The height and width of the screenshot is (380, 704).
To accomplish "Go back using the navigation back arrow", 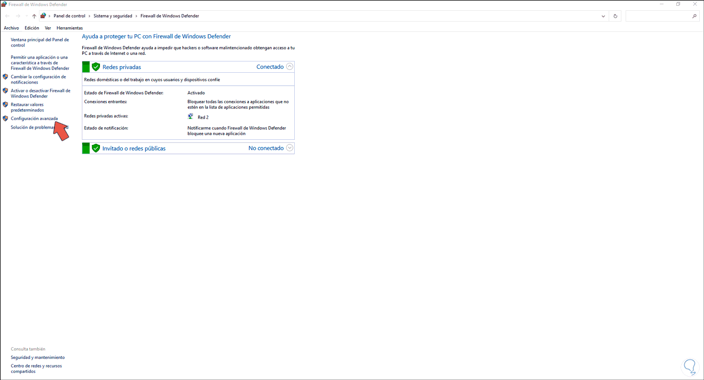I will tap(8, 16).
